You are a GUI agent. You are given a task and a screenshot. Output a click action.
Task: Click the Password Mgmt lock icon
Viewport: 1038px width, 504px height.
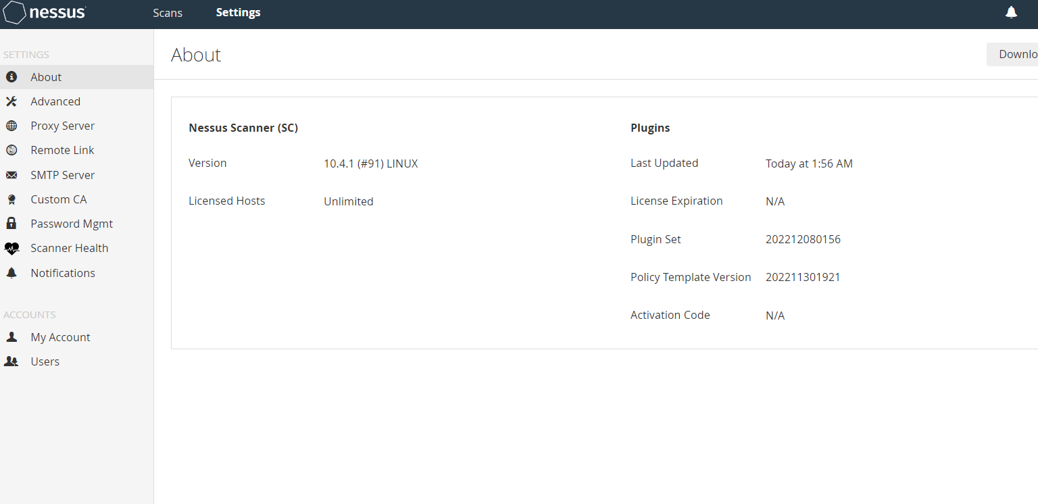(x=11, y=223)
